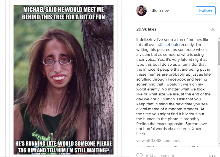The height and width of the screenshot is (157, 220).
Task: Click the meme photo of the post
Action: (63, 80)
